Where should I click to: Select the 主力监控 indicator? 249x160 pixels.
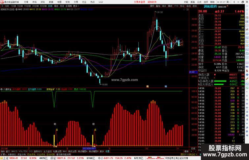pos(47,151)
